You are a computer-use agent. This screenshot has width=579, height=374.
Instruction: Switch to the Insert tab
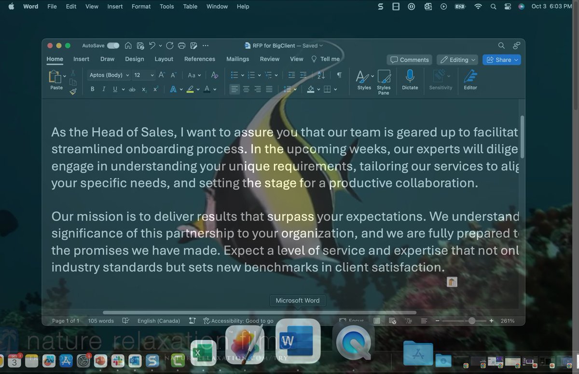(81, 59)
